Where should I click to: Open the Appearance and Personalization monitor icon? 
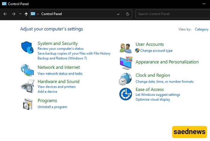click(126, 63)
